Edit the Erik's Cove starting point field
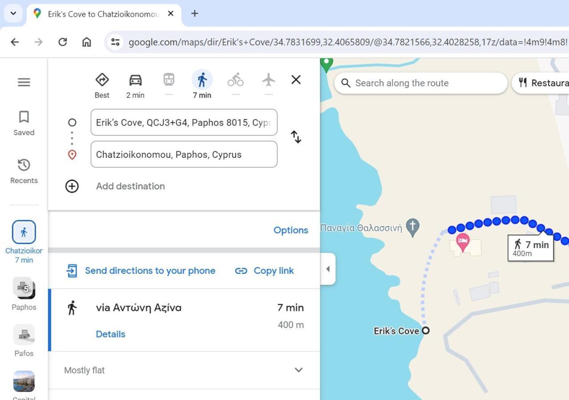This screenshot has height=400, width=569. coord(184,122)
